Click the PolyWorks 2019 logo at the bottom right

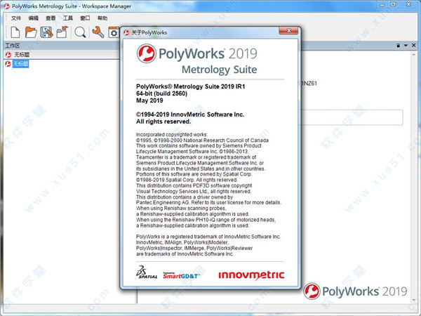pyautogui.click(x=355, y=291)
